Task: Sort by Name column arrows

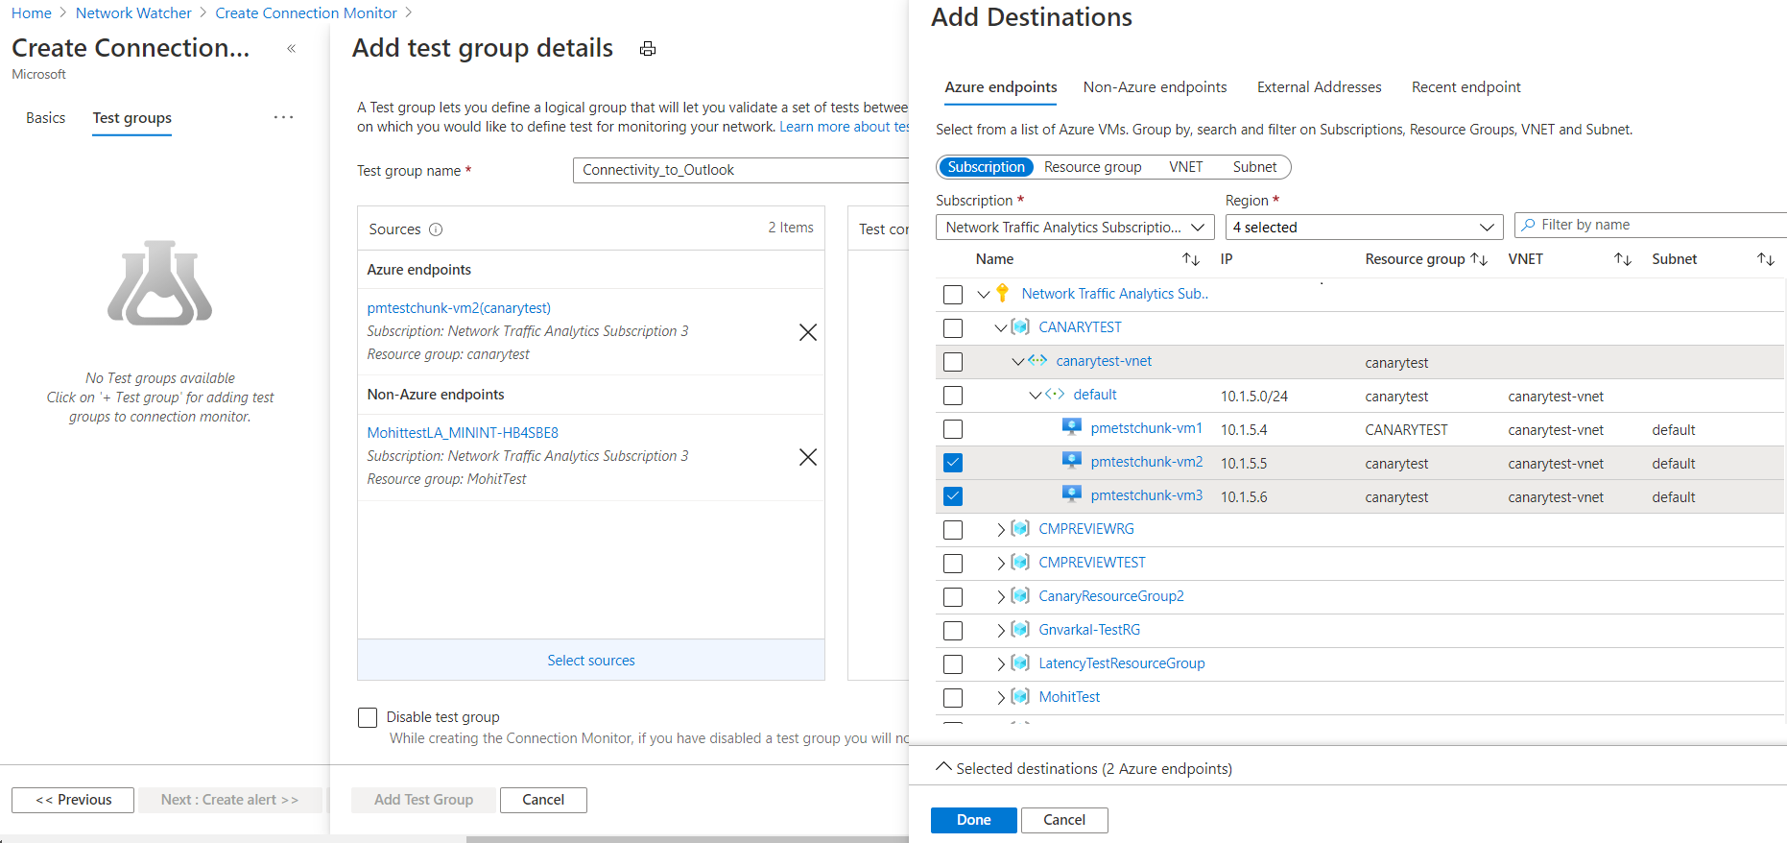Action: pos(1190,259)
